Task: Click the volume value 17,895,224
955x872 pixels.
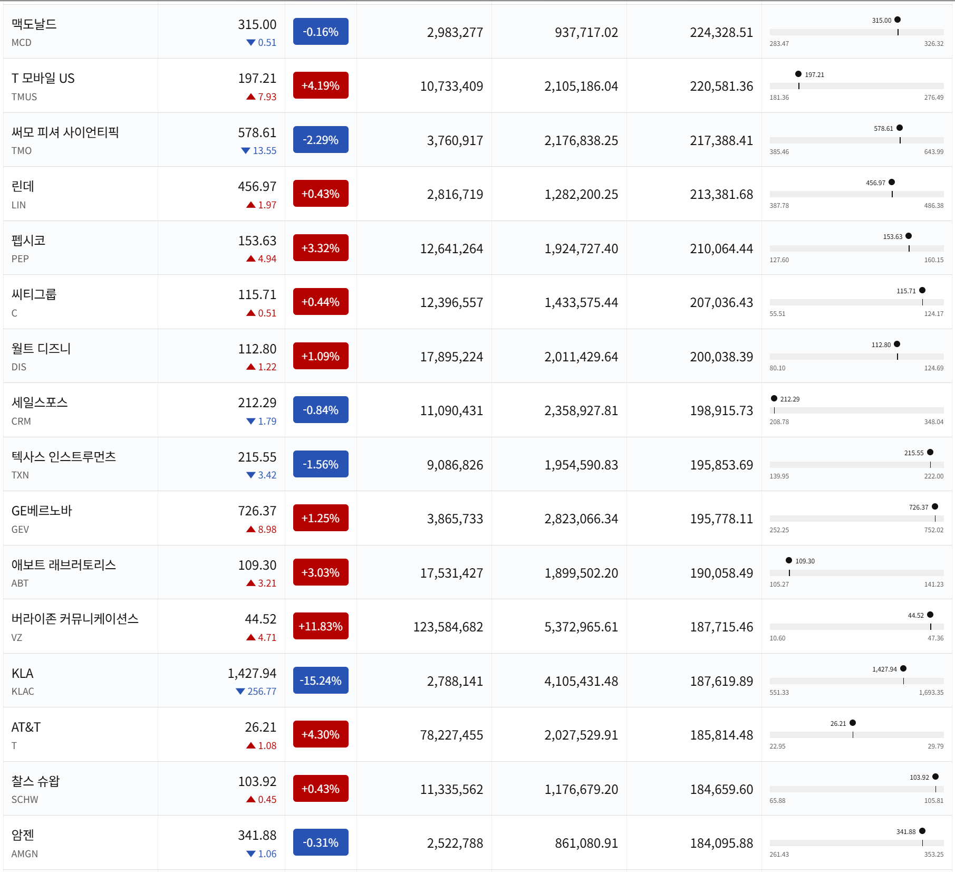Action: [451, 357]
